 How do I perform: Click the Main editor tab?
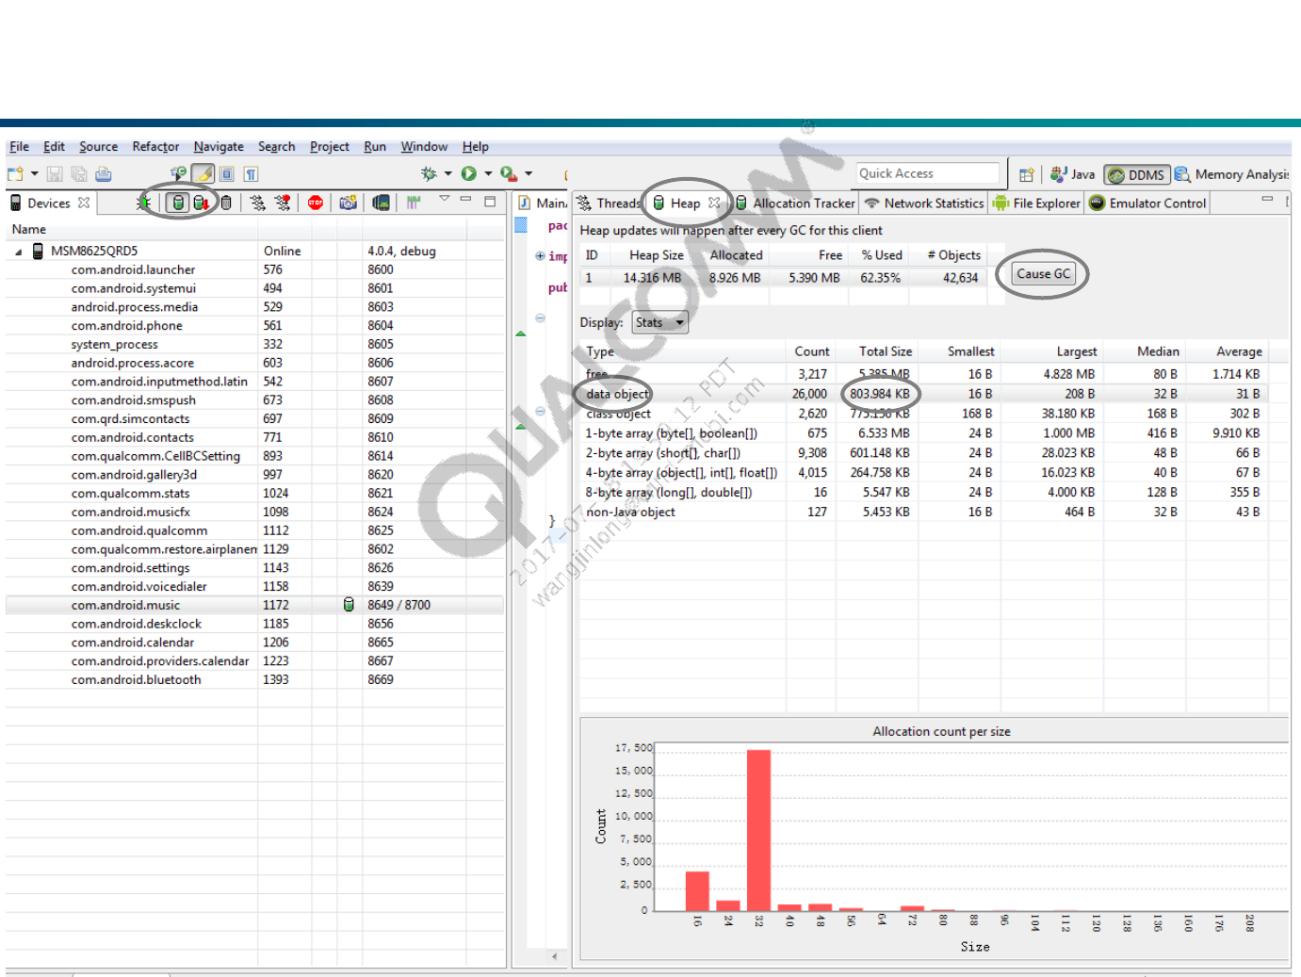pos(542,204)
